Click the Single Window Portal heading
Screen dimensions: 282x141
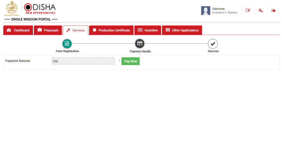click(31, 19)
